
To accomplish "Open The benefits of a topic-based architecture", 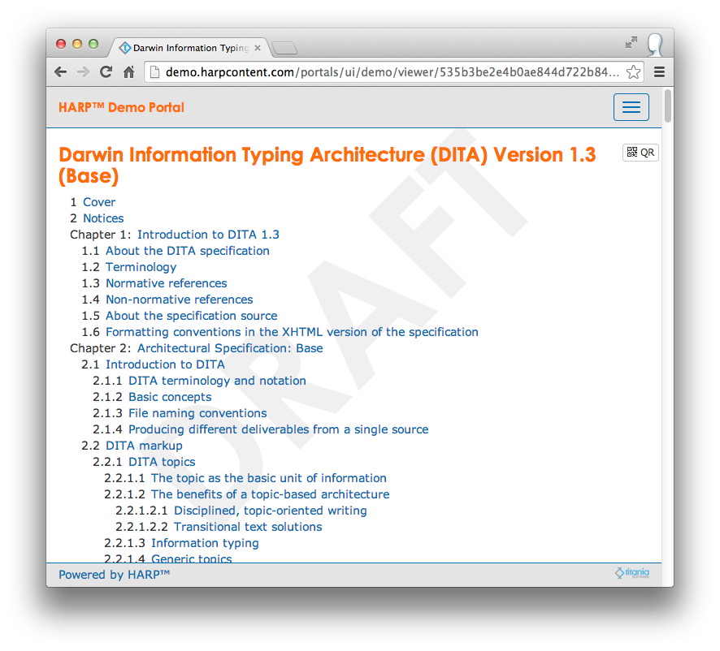I will point(271,494).
